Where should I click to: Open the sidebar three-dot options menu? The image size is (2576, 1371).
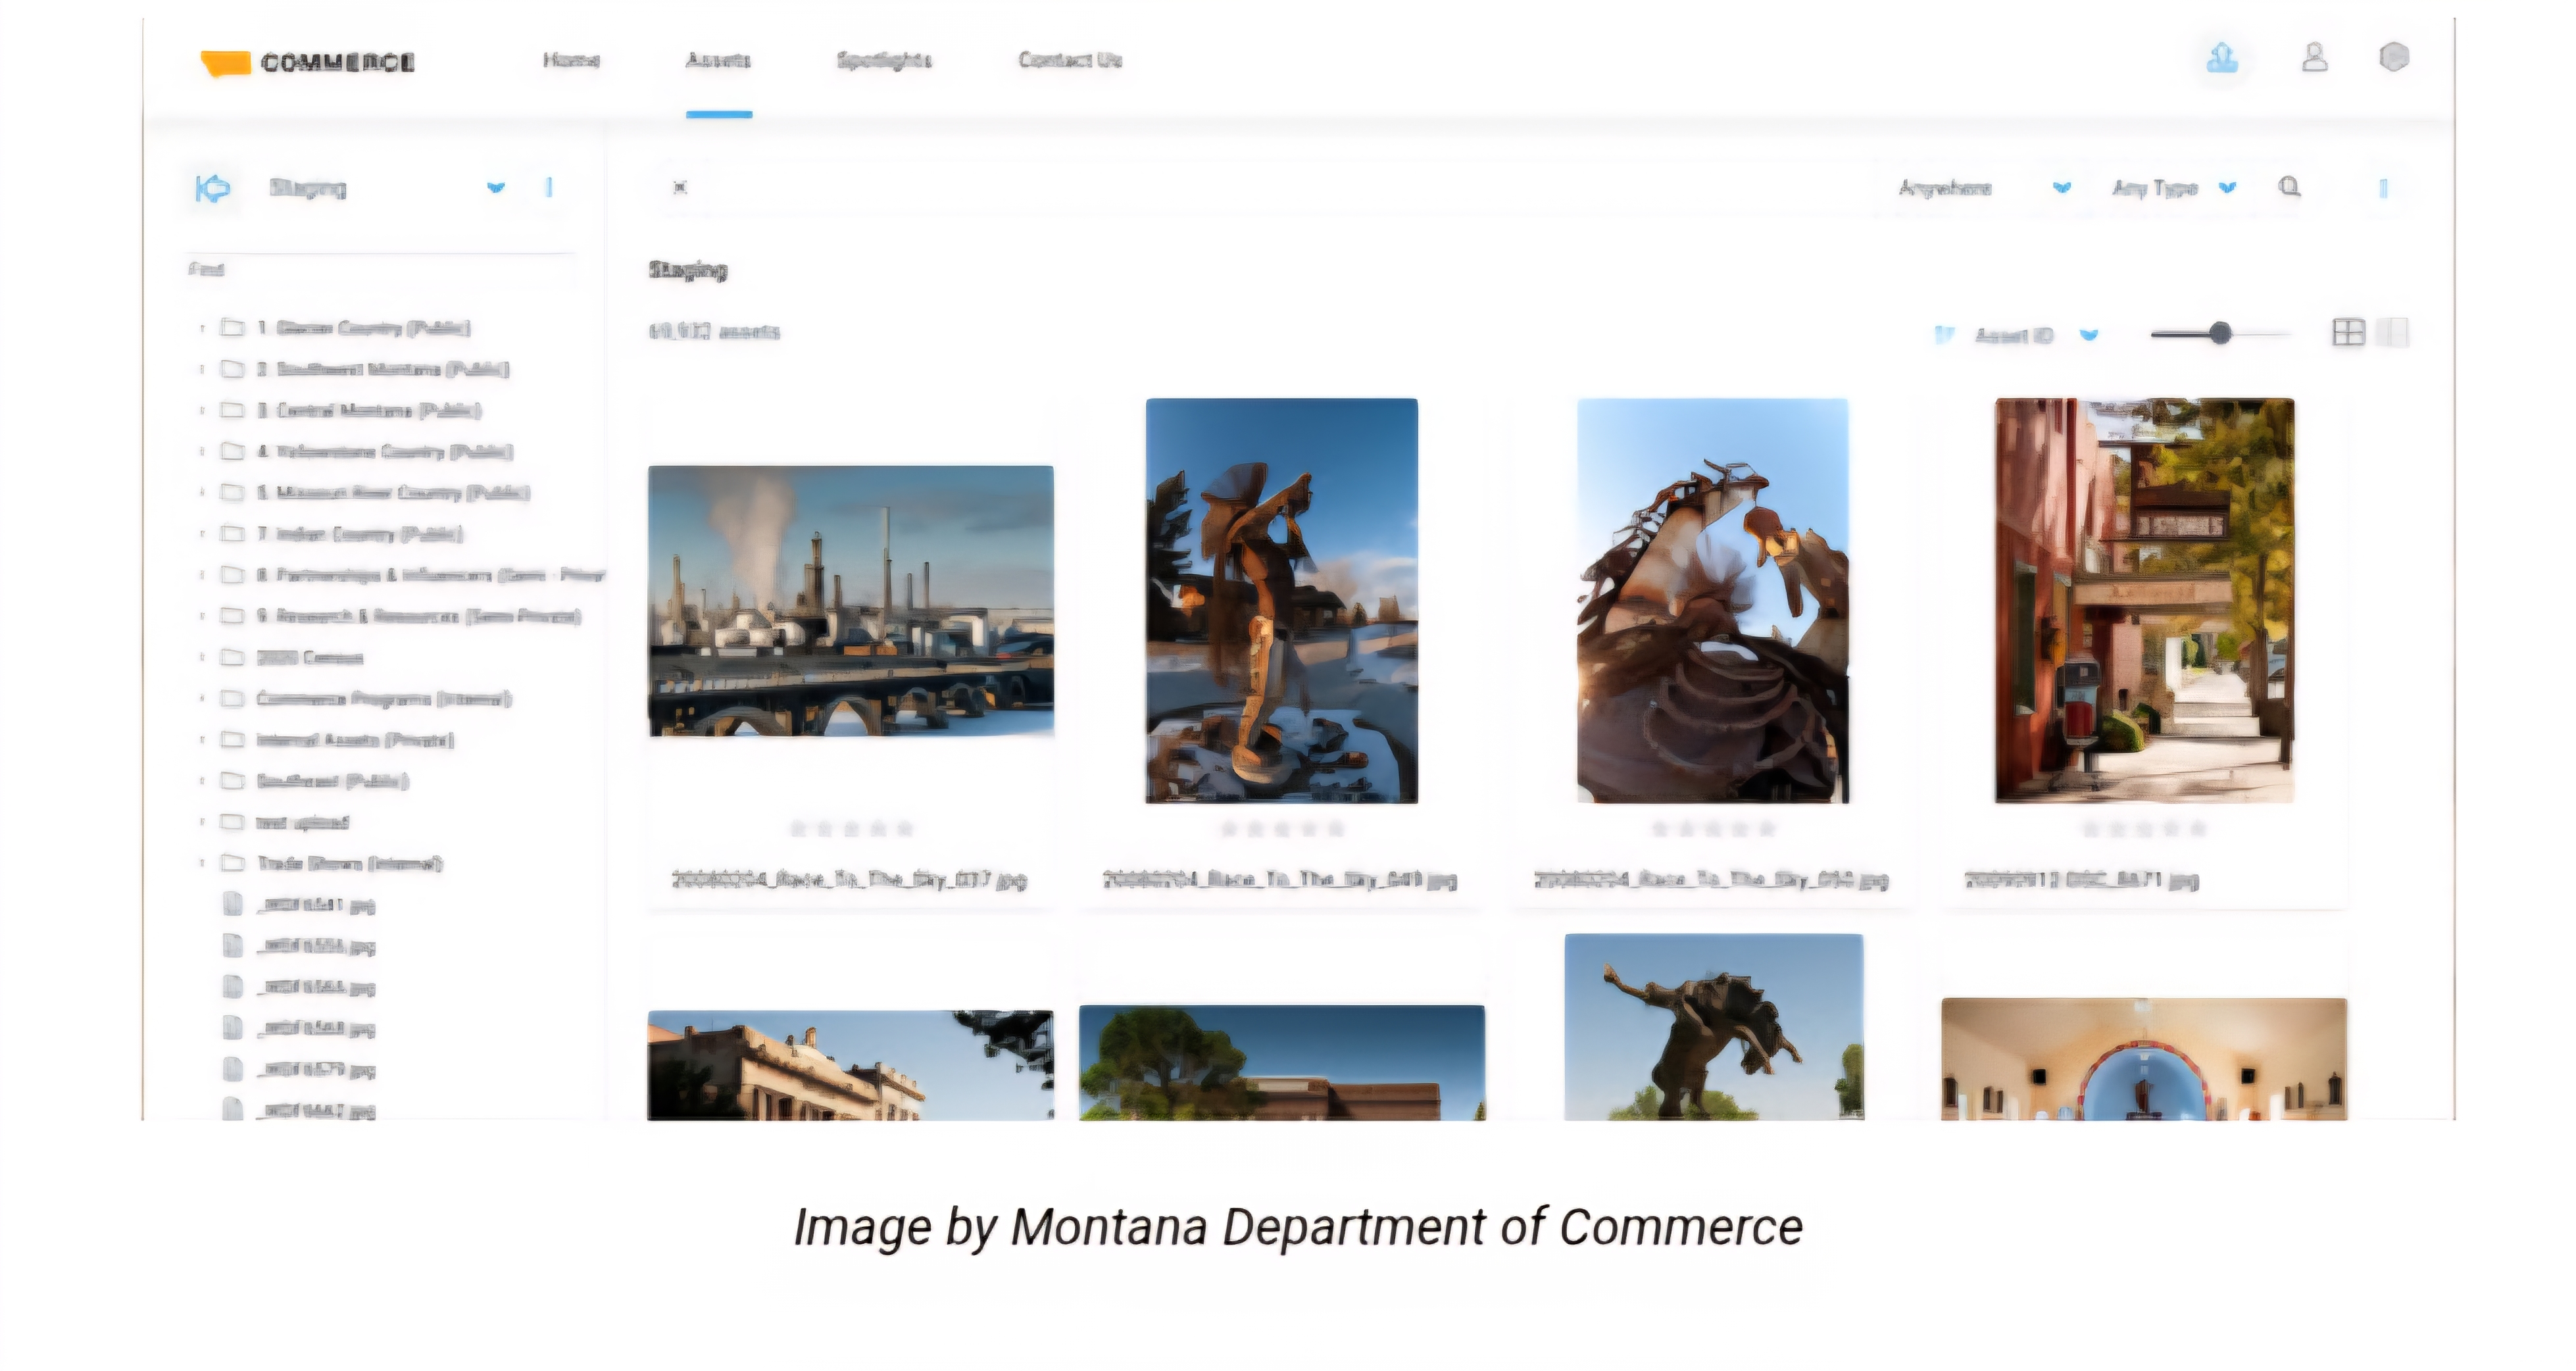click(x=549, y=187)
